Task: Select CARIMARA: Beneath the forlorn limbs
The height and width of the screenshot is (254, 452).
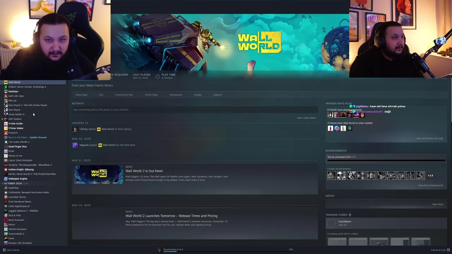Action: click(29, 192)
